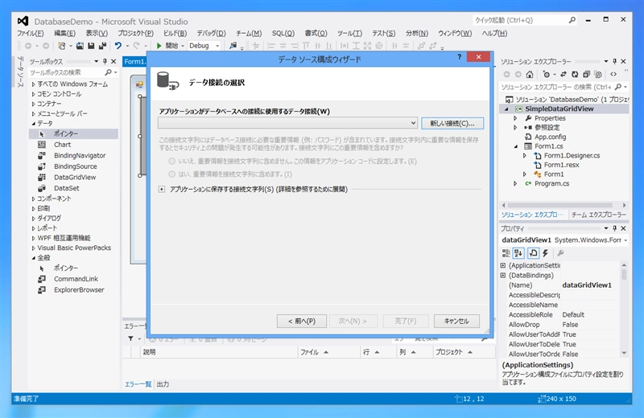Select Form1.Designer.cs in Solution Explorer
Image resolution: width=644 pixels, height=418 pixels.
[x=572, y=156]
